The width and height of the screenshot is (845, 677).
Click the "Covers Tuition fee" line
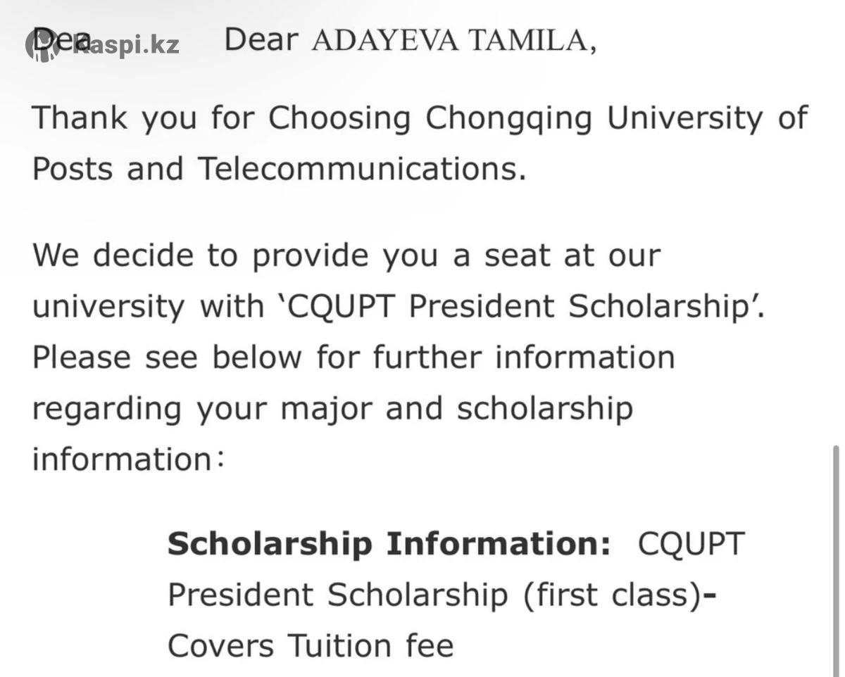(310, 646)
